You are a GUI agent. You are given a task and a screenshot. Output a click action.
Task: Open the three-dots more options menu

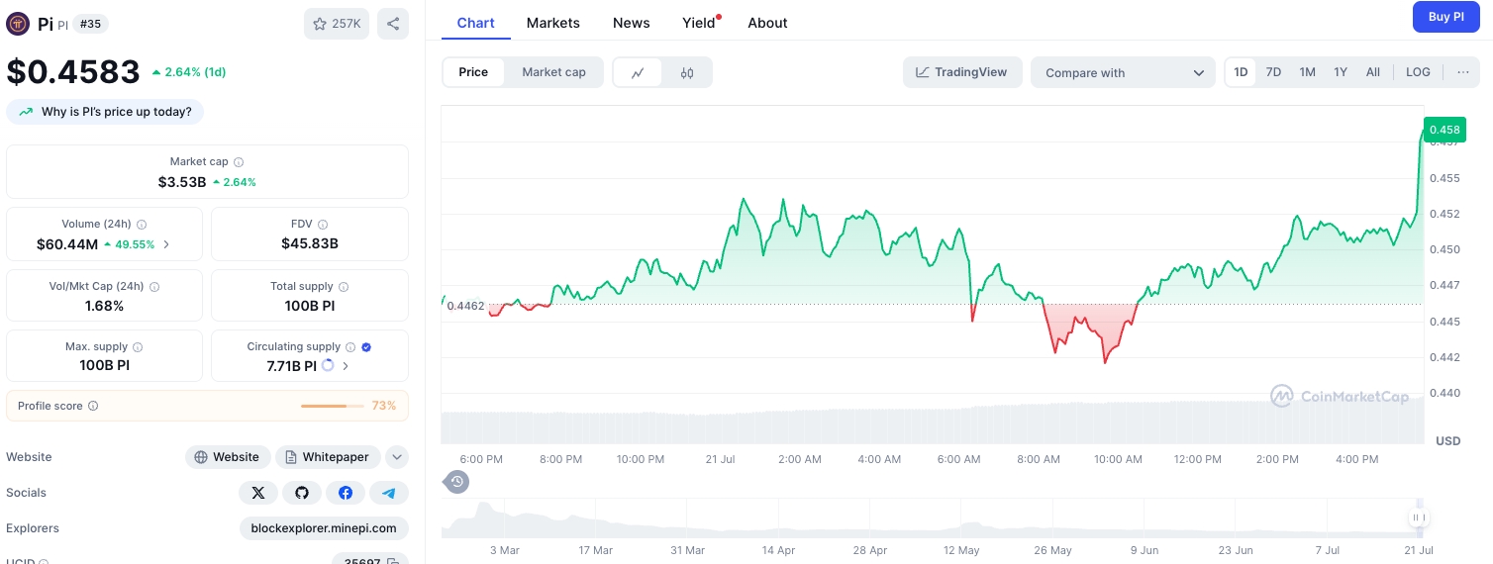(1463, 72)
